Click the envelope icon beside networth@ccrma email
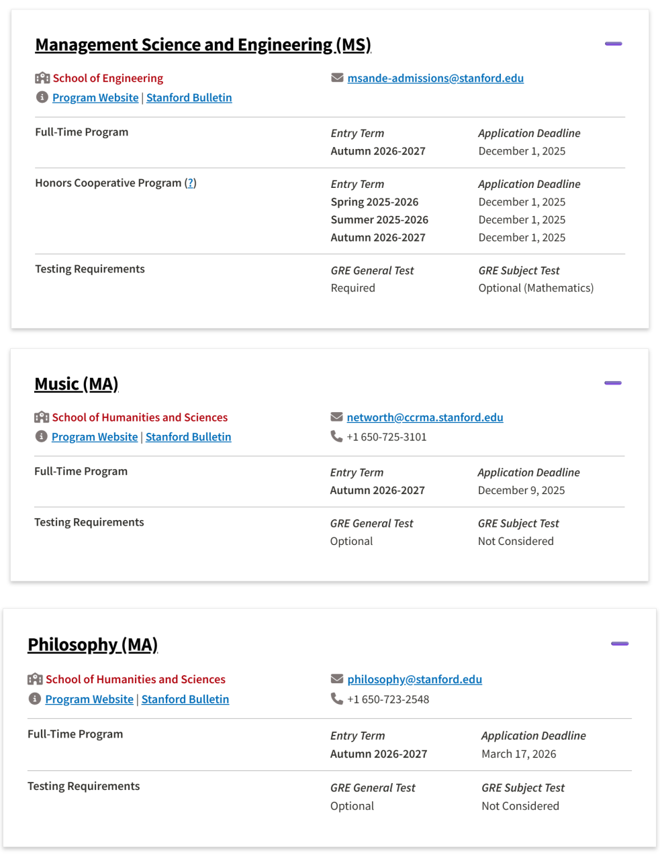Image resolution: width=660 pixels, height=859 pixels. coord(336,417)
